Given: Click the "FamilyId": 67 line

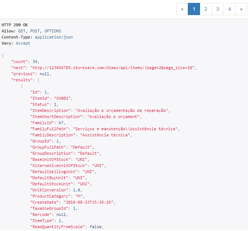Looking at the screenshot, I should pos(48,123).
